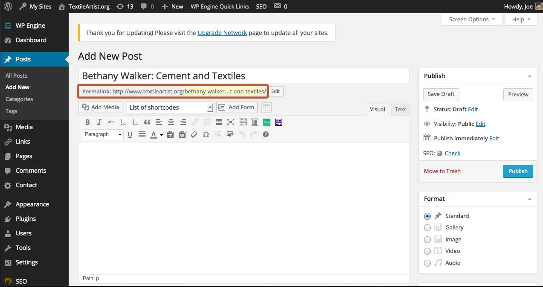Open the List of shortcodes dropdown
The height and width of the screenshot is (287, 543).
pos(170,107)
